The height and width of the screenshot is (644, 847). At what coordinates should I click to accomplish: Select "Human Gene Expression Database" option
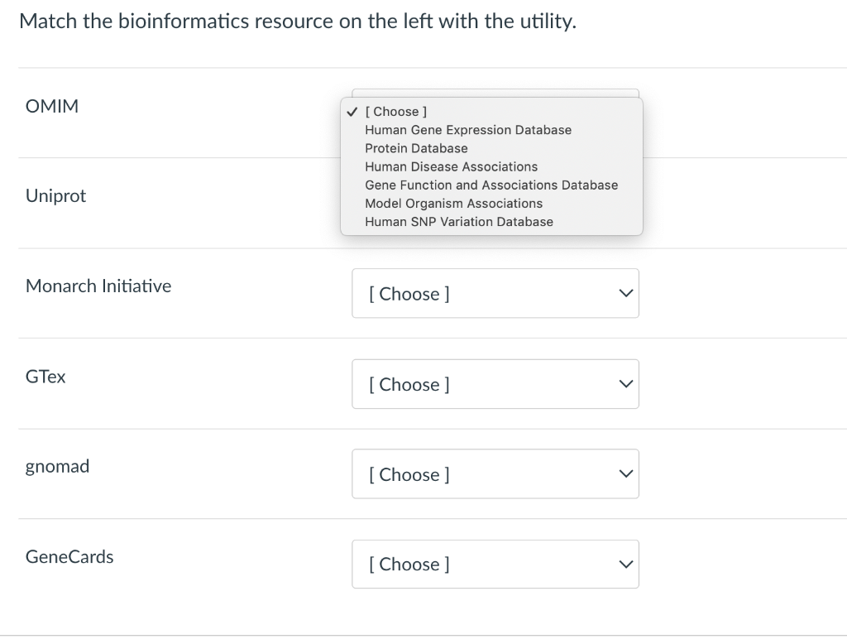pyautogui.click(x=468, y=130)
